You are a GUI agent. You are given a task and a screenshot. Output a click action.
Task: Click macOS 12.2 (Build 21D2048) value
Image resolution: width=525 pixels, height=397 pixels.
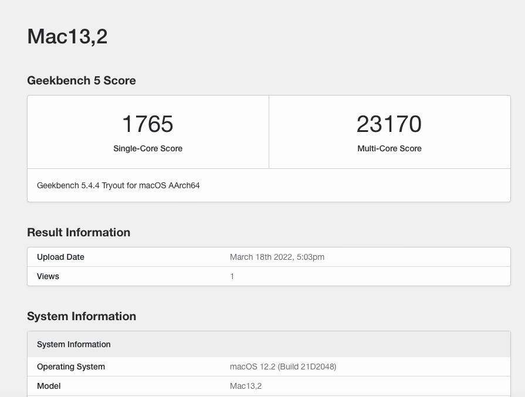coord(283,367)
